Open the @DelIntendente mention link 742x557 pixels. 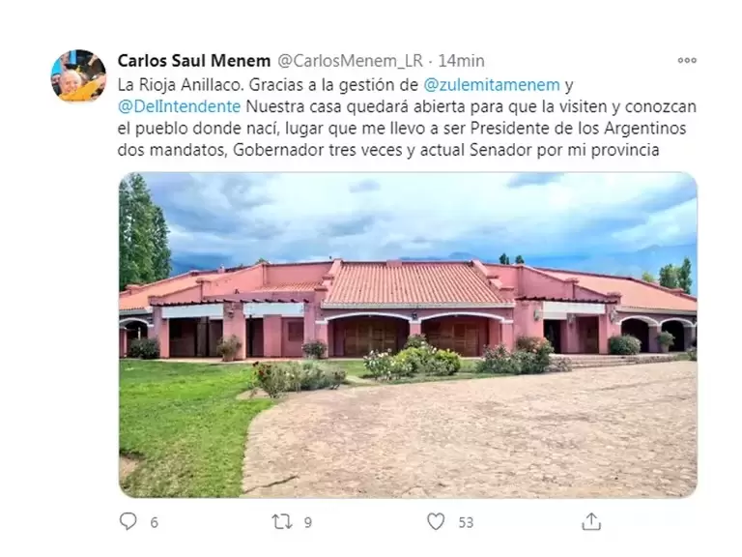tap(180, 106)
